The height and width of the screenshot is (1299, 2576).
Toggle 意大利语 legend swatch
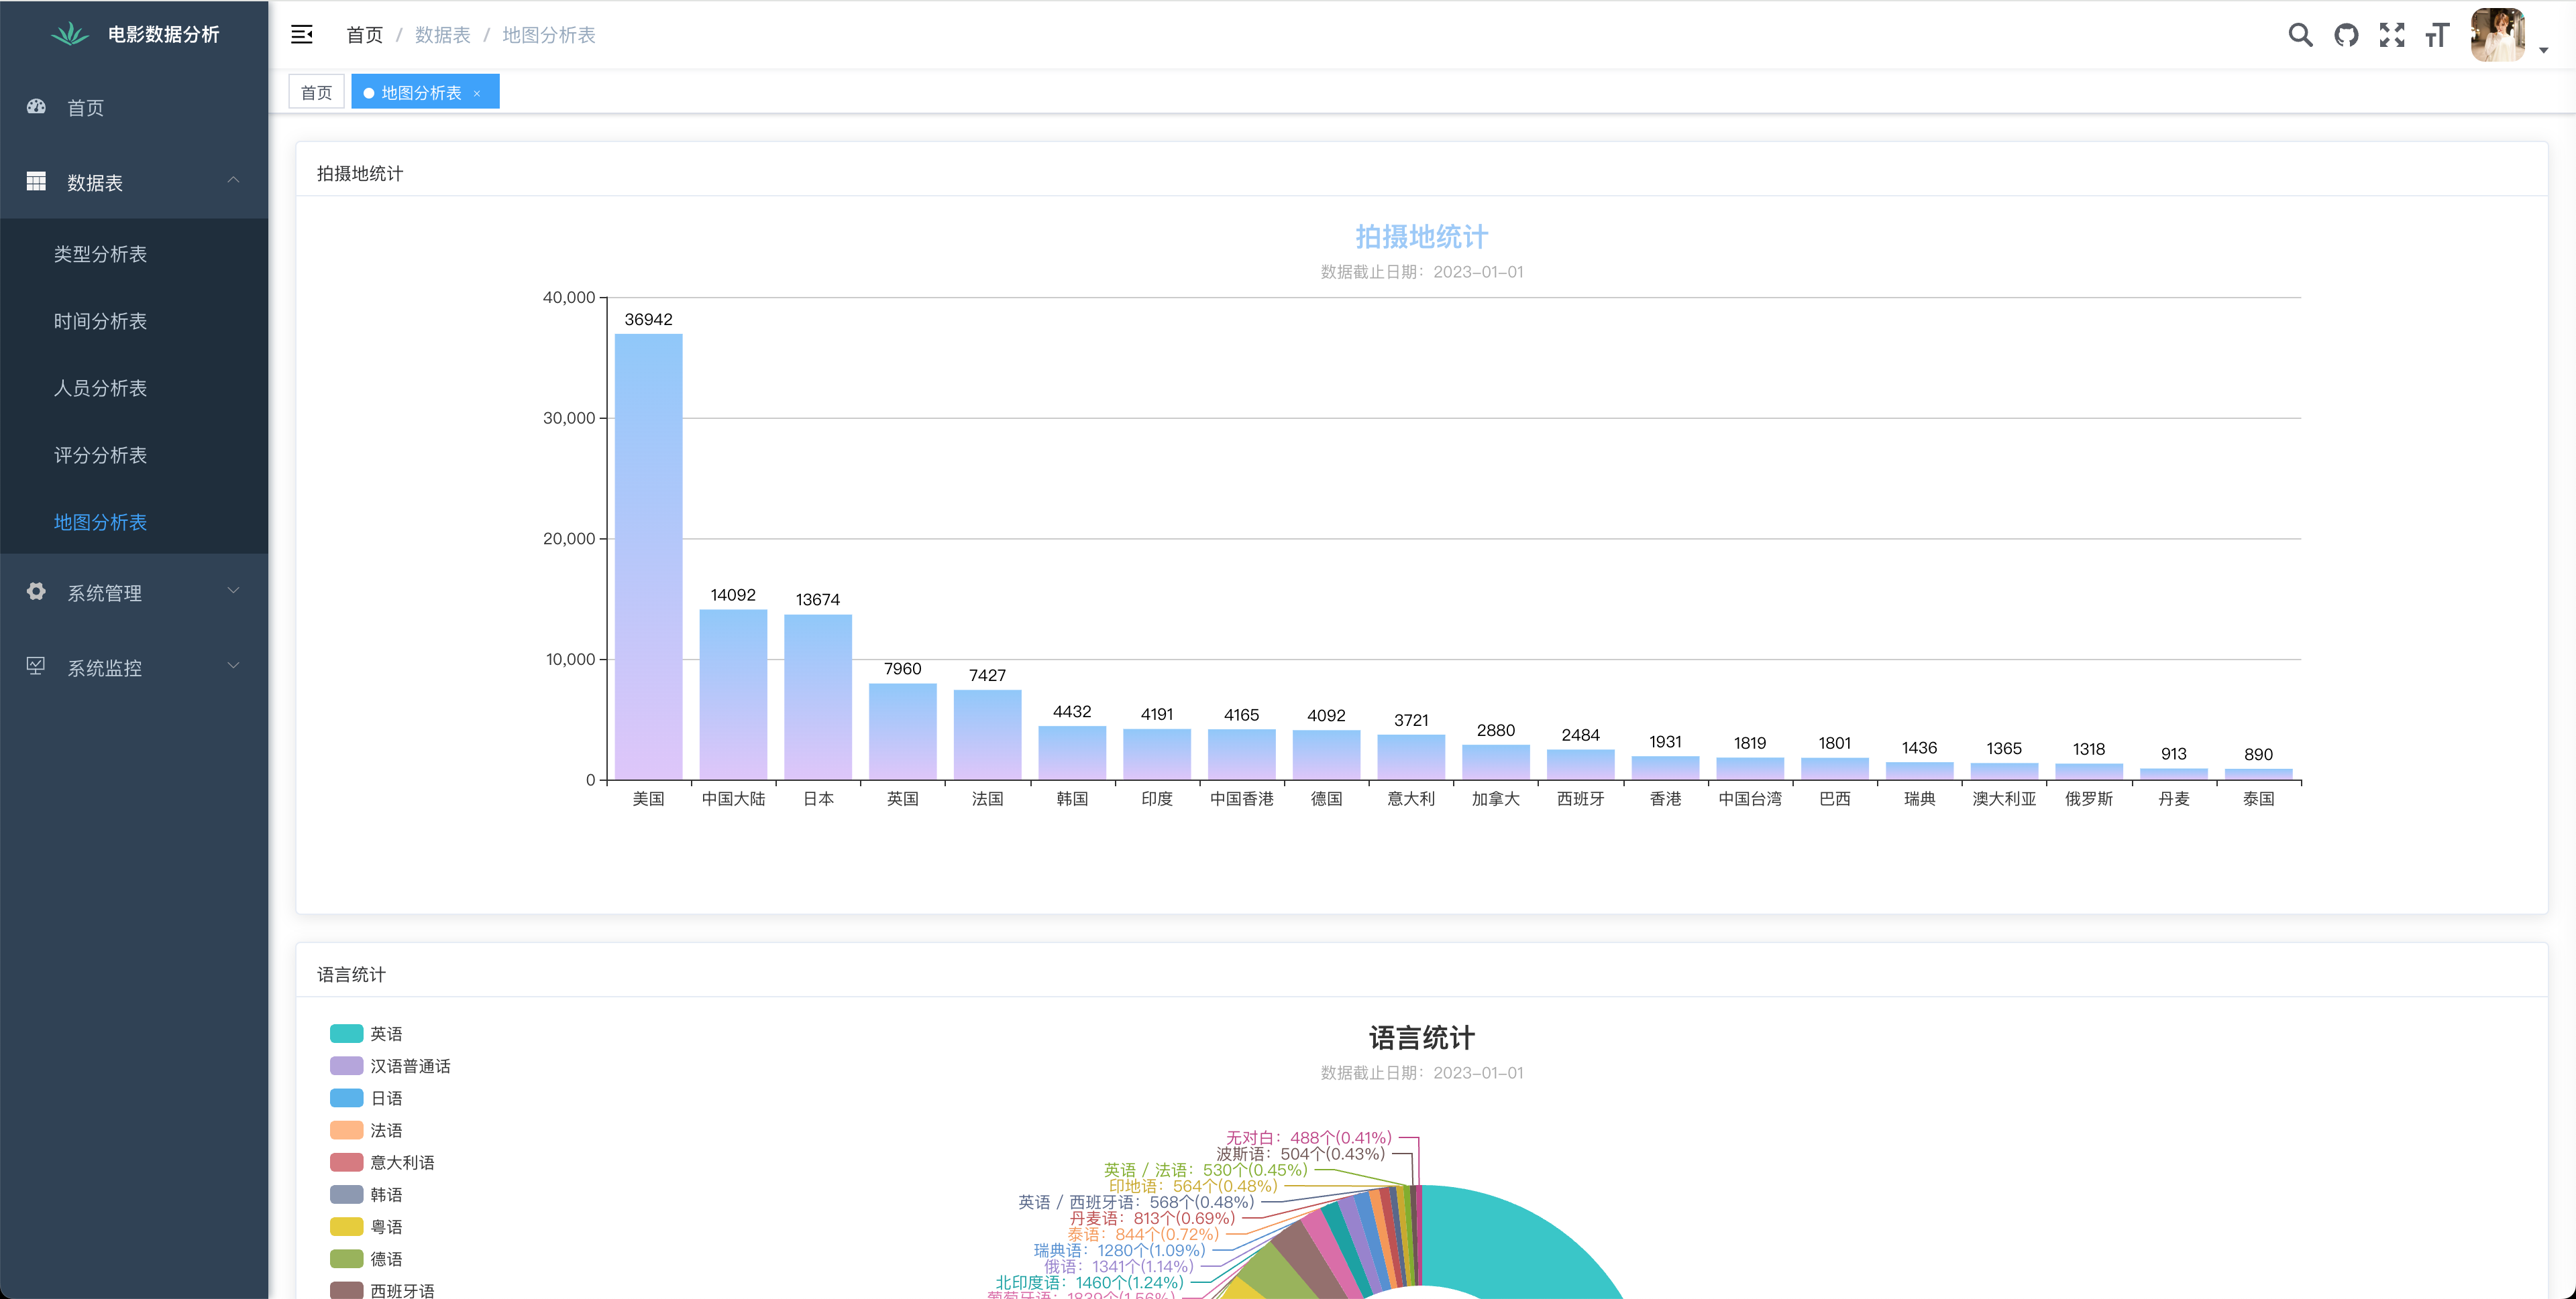346,1162
